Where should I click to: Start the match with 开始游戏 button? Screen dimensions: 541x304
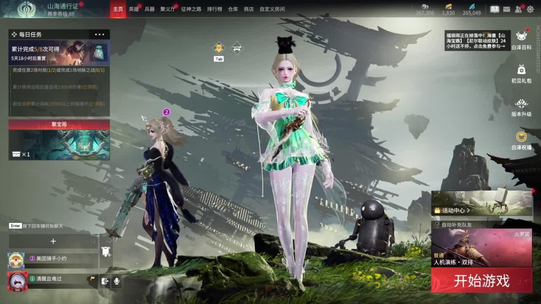point(482,280)
